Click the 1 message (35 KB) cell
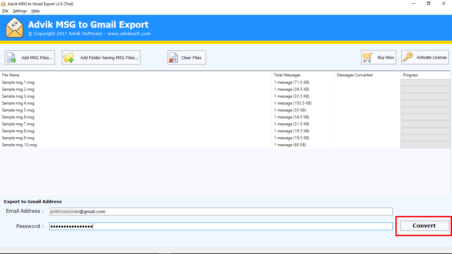This screenshot has height=254, width=452. coord(290,110)
